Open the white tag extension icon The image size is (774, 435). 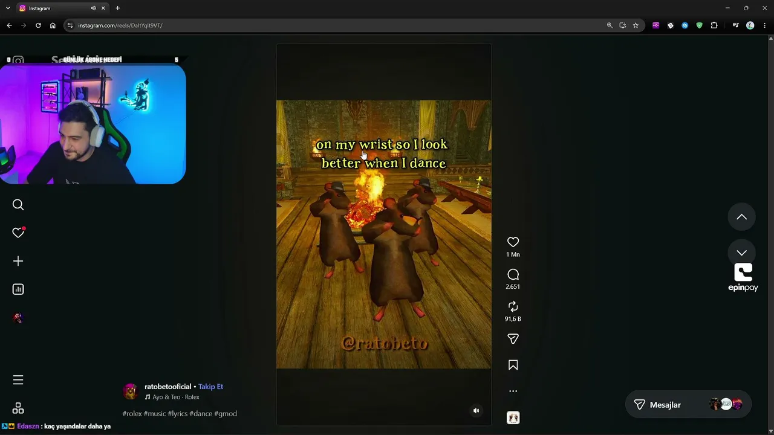tap(670, 25)
